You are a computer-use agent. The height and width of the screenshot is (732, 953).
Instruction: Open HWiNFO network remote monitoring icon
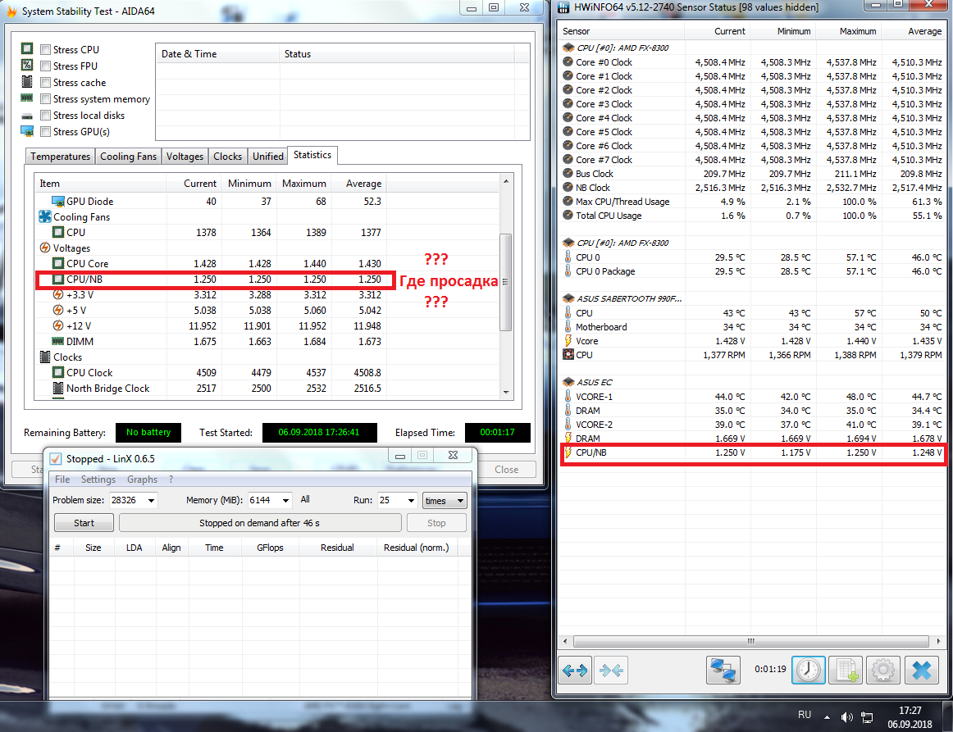tap(723, 670)
